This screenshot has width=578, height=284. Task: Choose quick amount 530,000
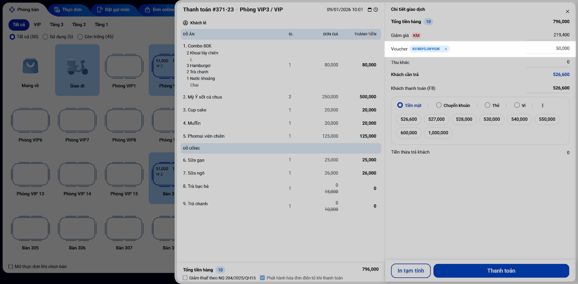(x=492, y=119)
